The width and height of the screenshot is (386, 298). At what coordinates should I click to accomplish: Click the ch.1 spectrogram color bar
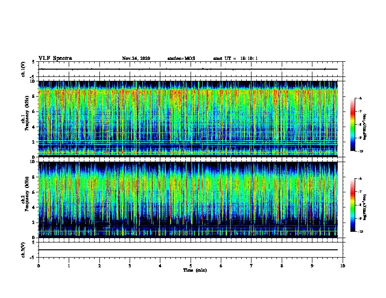pos(352,125)
